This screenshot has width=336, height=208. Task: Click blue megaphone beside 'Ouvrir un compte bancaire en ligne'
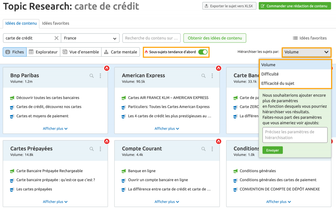[x=124, y=180]
